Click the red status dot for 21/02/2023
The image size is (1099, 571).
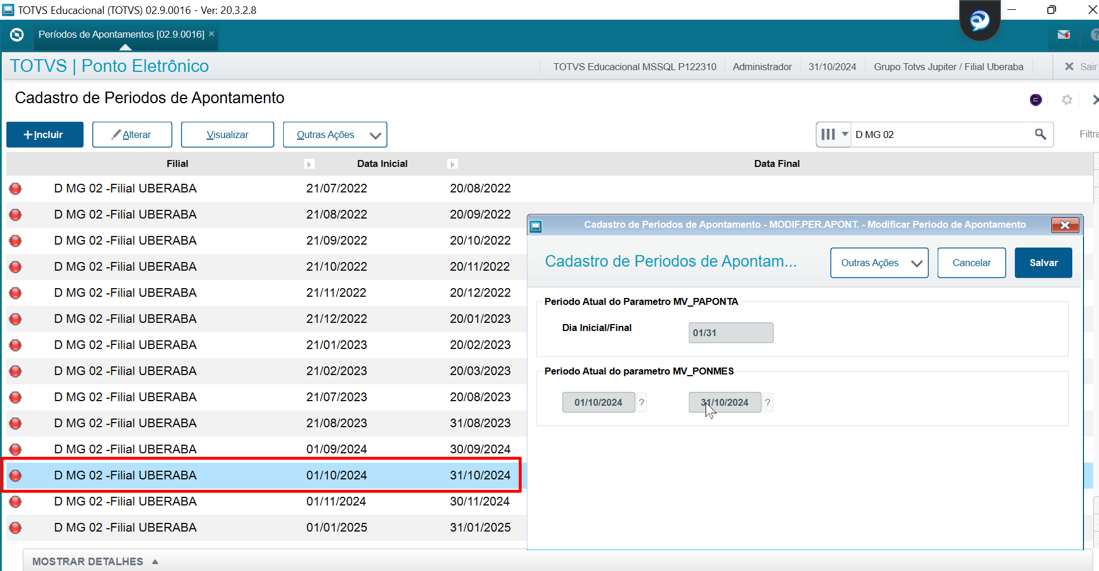tap(16, 371)
